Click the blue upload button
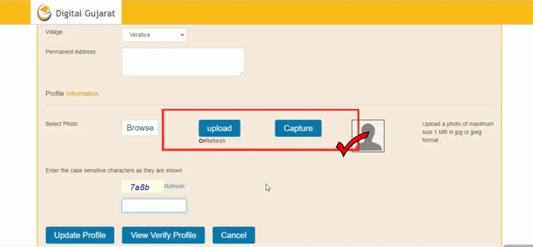 (x=219, y=128)
